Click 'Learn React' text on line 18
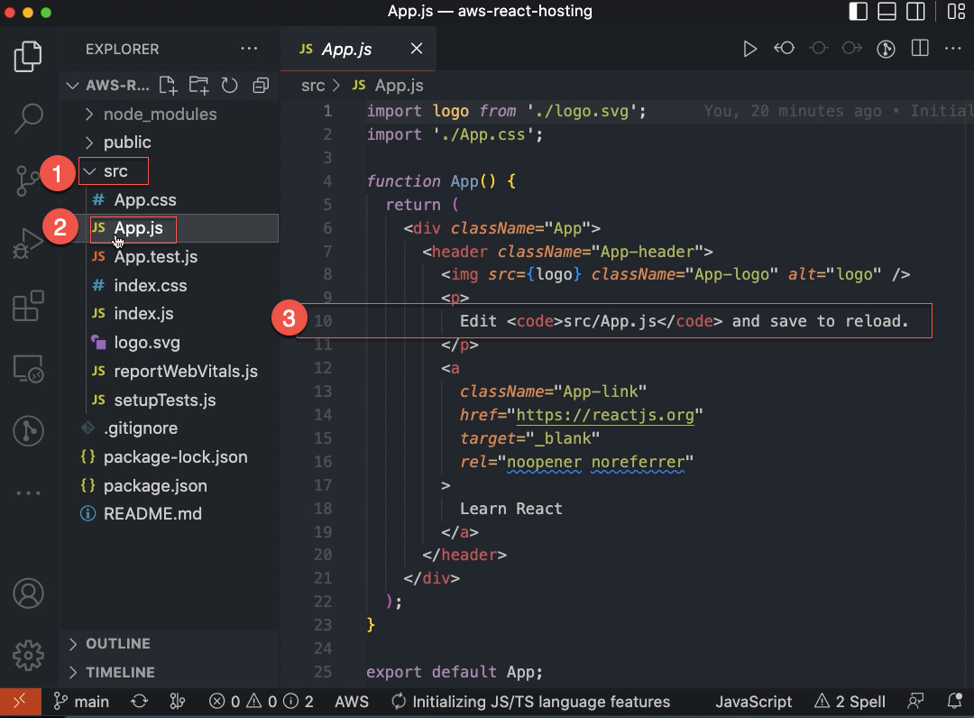The width and height of the screenshot is (974, 718). coord(510,509)
